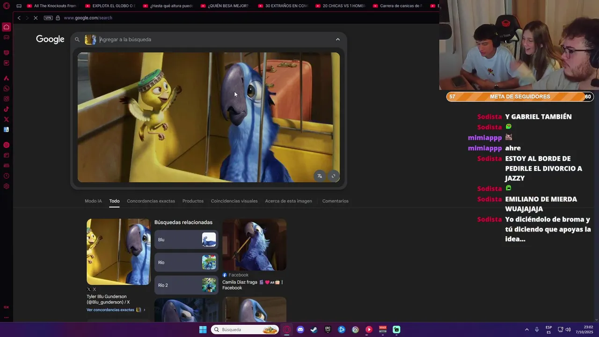Open Instagram in the Opera sidebar

click(7, 99)
